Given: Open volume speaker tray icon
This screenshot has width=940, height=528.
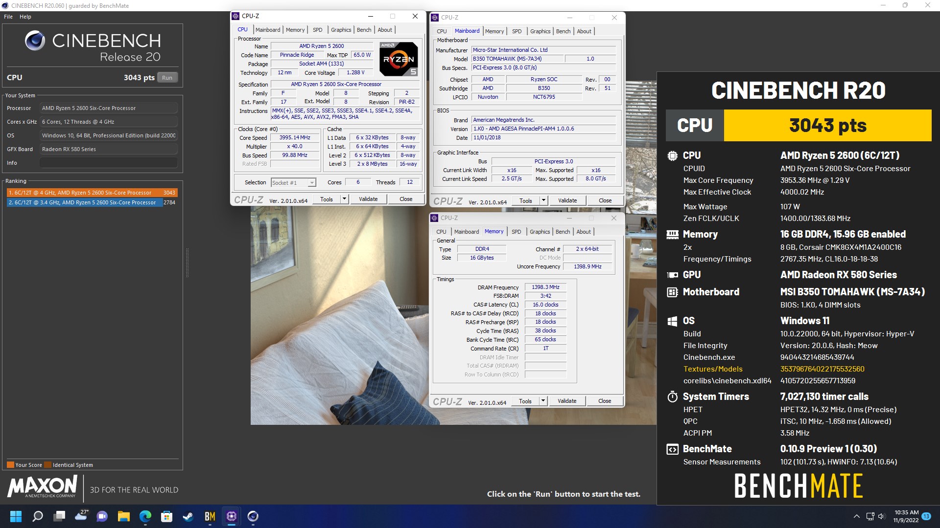Looking at the screenshot, I should [882, 516].
